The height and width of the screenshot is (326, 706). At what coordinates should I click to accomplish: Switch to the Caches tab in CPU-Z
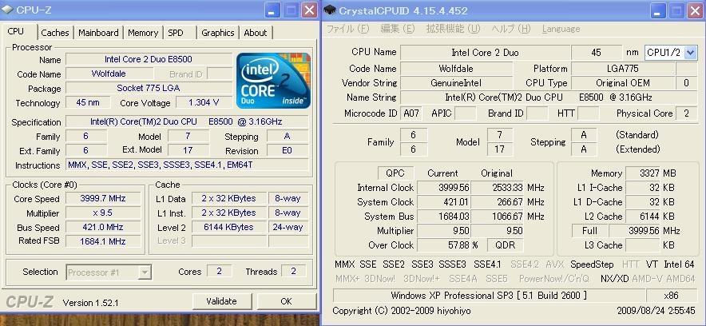(x=55, y=33)
